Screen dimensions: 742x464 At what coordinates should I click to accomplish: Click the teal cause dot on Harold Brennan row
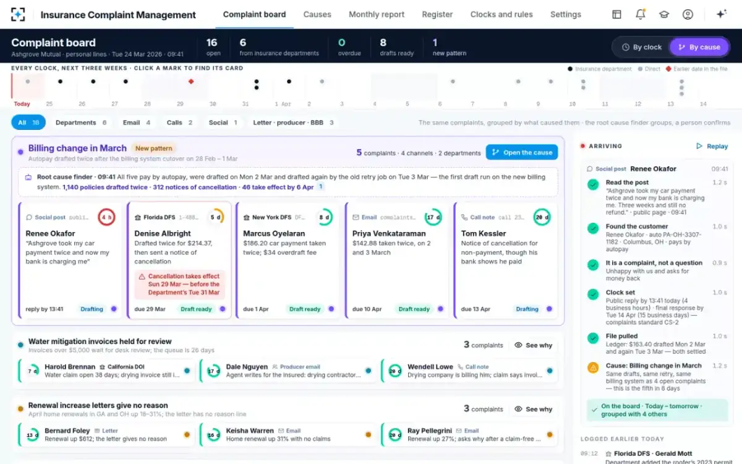187,371
